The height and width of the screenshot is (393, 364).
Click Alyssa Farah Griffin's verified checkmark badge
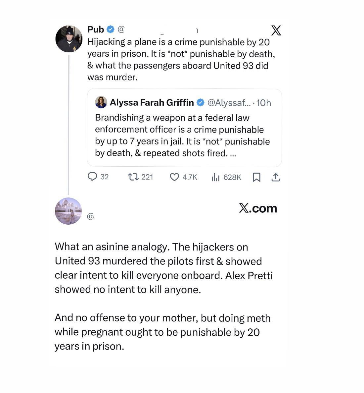click(x=201, y=103)
